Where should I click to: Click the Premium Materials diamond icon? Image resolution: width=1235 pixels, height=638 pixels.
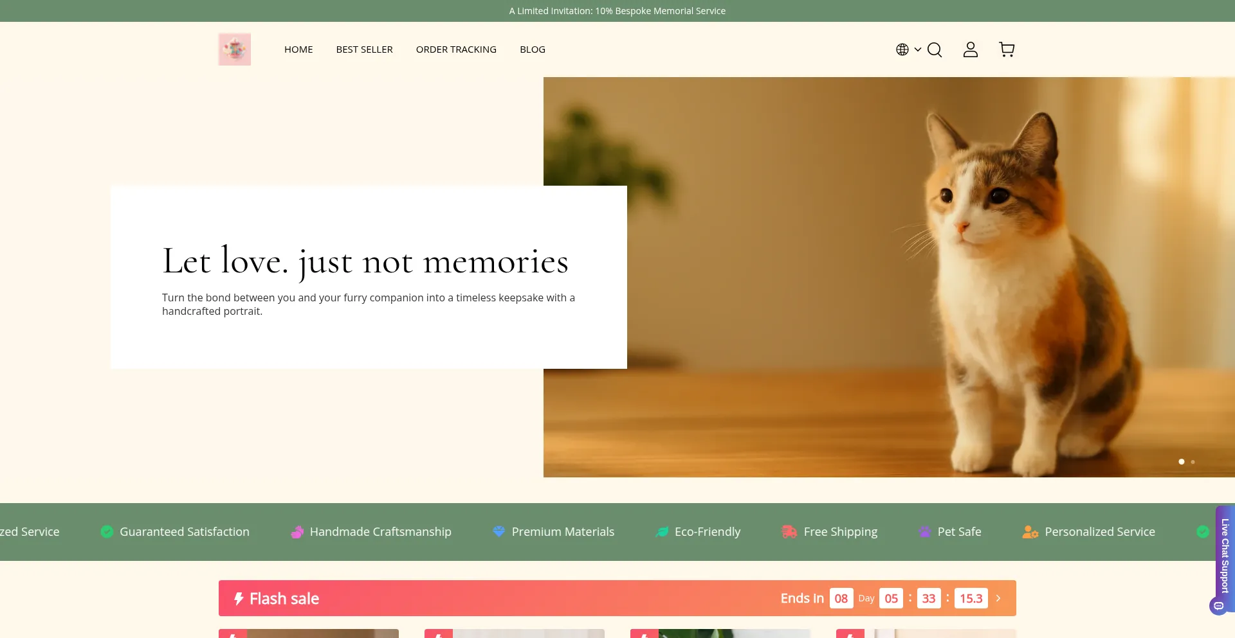[x=499, y=531]
